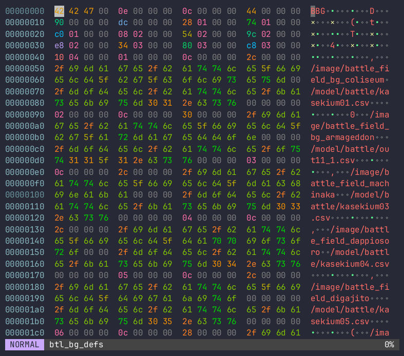Click ASCII text /model/battle/ou
404x356 pixels.
[x=350, y=149]
